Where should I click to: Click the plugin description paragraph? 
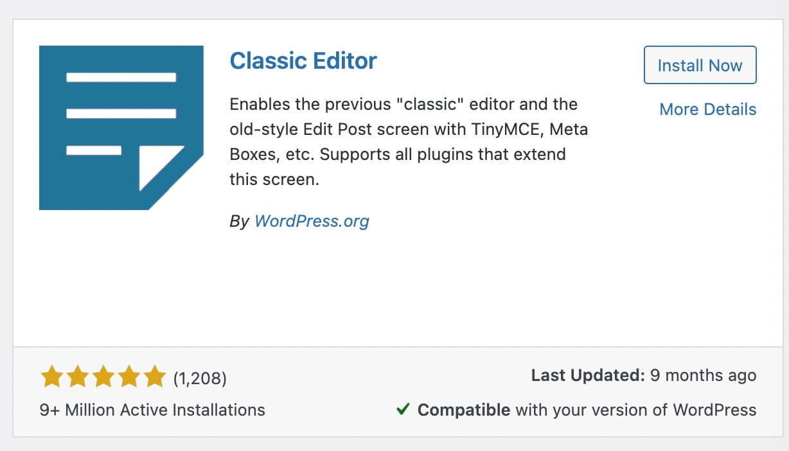409,141
